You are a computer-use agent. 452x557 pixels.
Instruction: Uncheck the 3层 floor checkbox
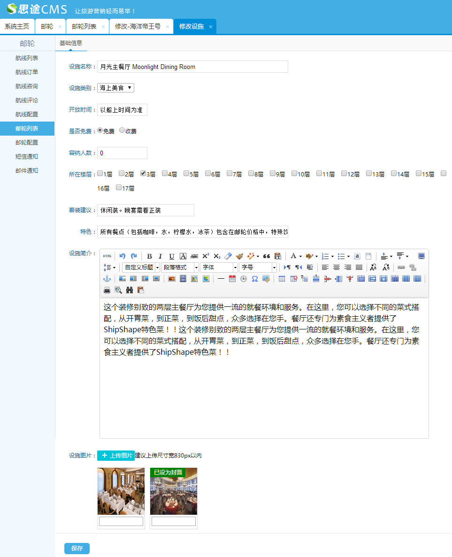click(x=143, y=174)
